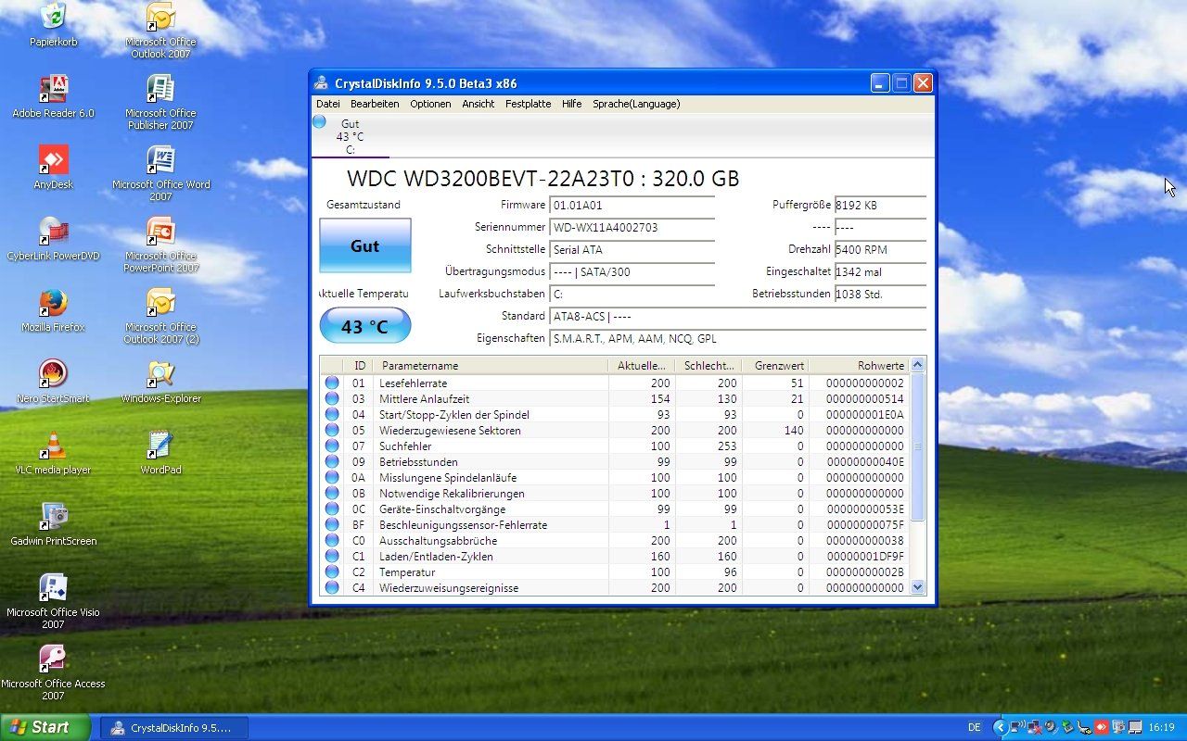This screenshot has height=741, width=1187.
Task: Open the Optionen menu
Action: click(430, 104)
